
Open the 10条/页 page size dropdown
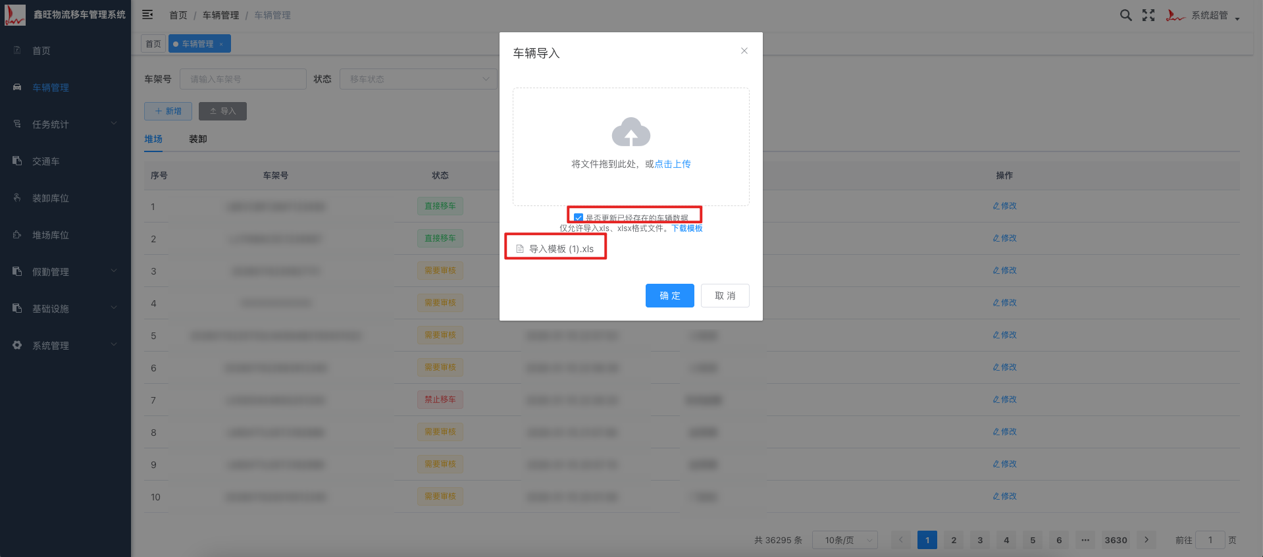(845, 540)
